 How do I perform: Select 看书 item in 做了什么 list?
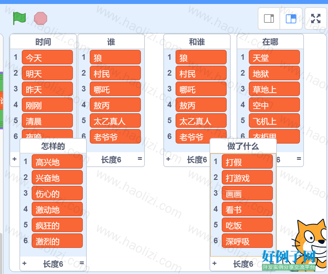tap(247, 209)
